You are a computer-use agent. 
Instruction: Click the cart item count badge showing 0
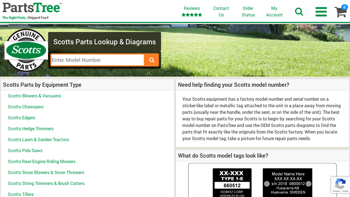coord(344,7)
